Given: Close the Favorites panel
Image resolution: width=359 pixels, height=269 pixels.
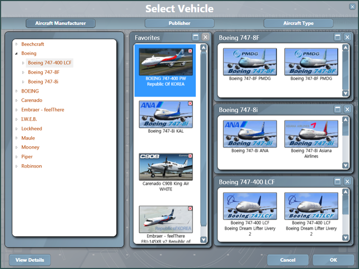Looking at the screenshot, I should [205, 37].
